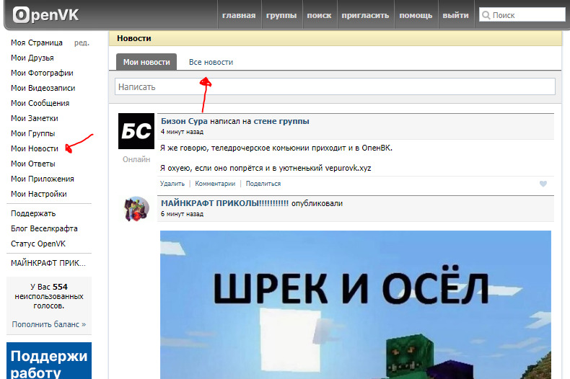Open поиск in top navigation
This screenshot has height=379, width=570.
point(319,16)
